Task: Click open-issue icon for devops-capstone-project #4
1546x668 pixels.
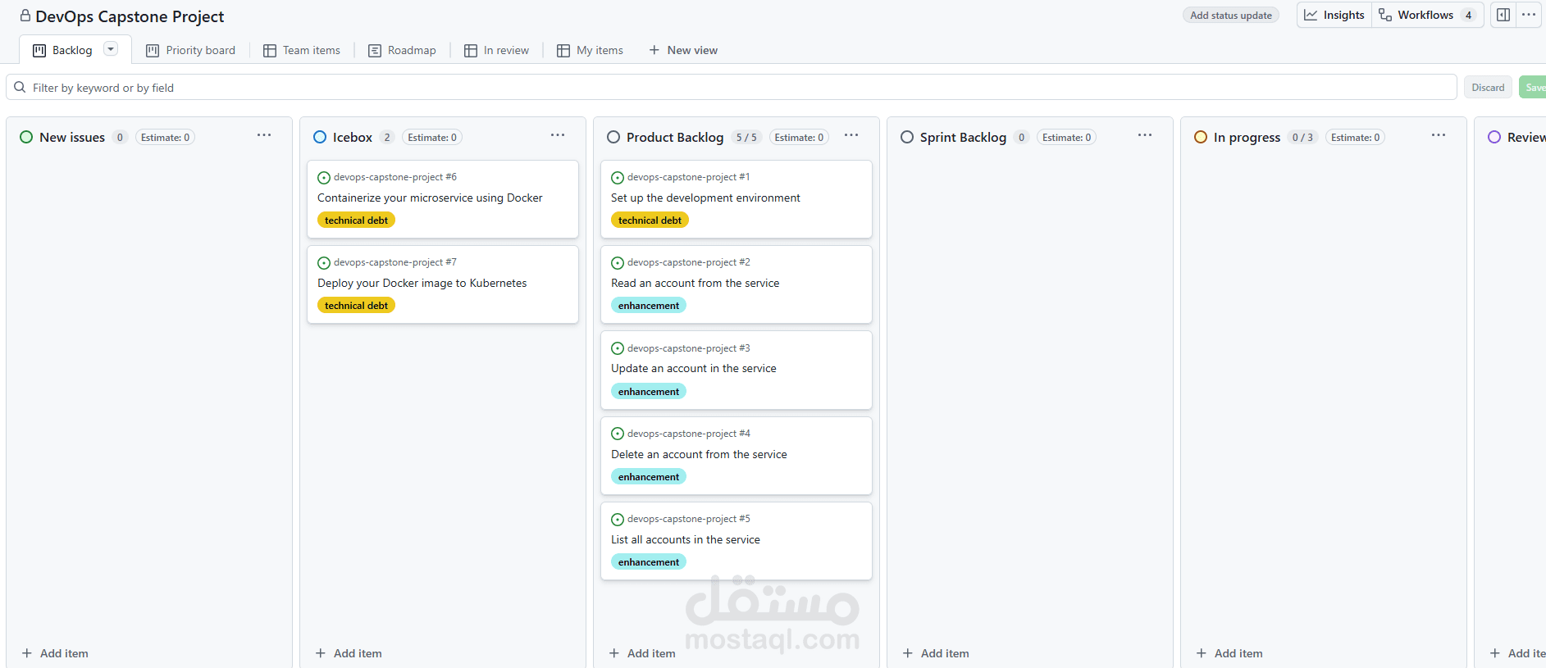Action: tap(618, 434)
